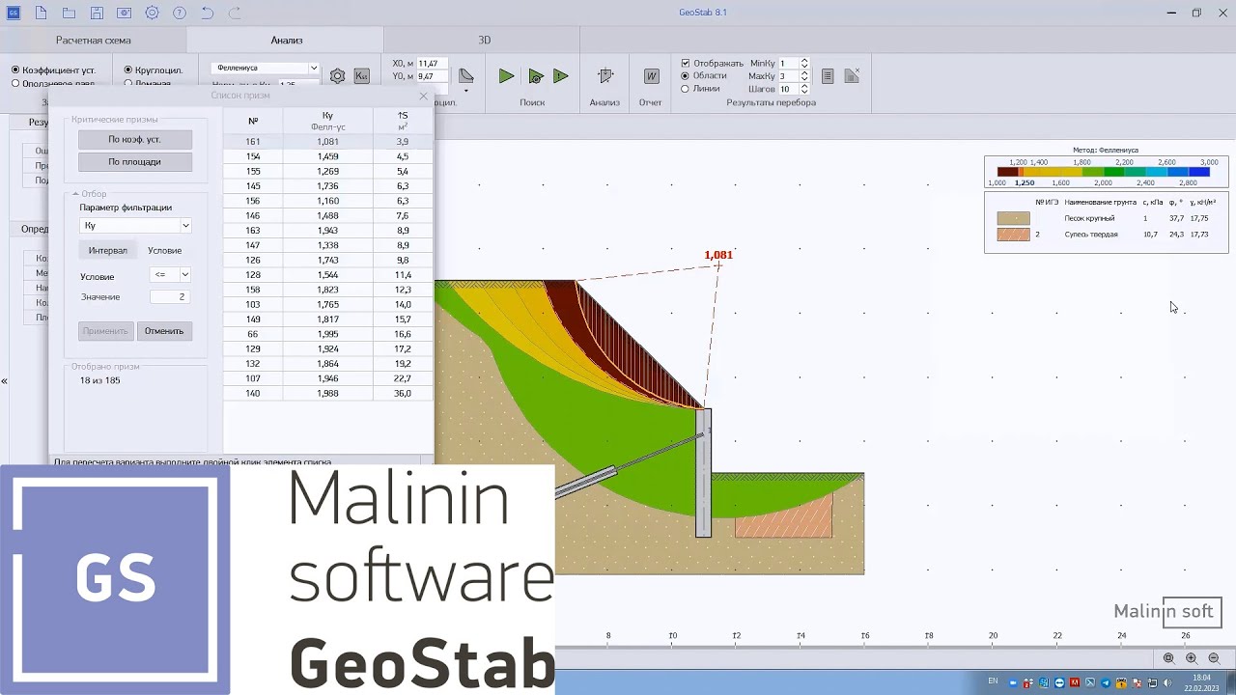Select the Интервал filter tab

click(108, 251)
